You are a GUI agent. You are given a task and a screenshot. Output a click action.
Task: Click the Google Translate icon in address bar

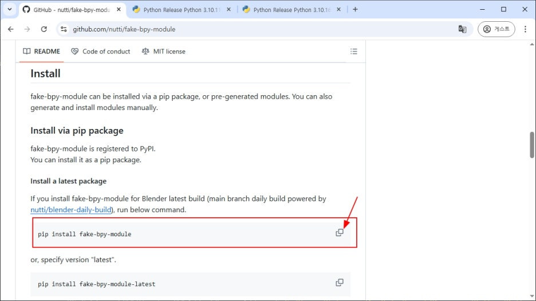tap(462, 29)
